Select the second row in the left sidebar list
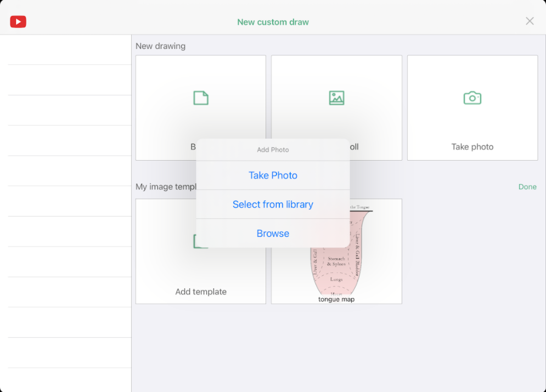Image resolution: width=546 pixels, height=392 pixels. pyautogui.click(x=65, y=79)
